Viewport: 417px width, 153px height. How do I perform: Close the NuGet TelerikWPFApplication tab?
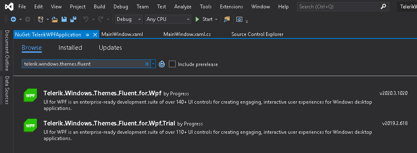95,35
